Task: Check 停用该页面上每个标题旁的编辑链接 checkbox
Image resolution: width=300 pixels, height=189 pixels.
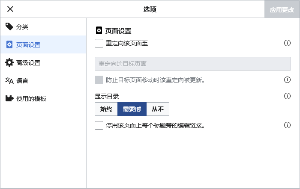Action: point(99,125)
